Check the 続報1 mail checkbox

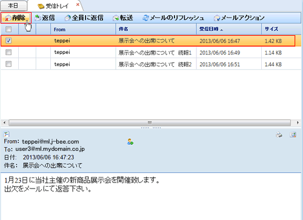coord(8,52)
